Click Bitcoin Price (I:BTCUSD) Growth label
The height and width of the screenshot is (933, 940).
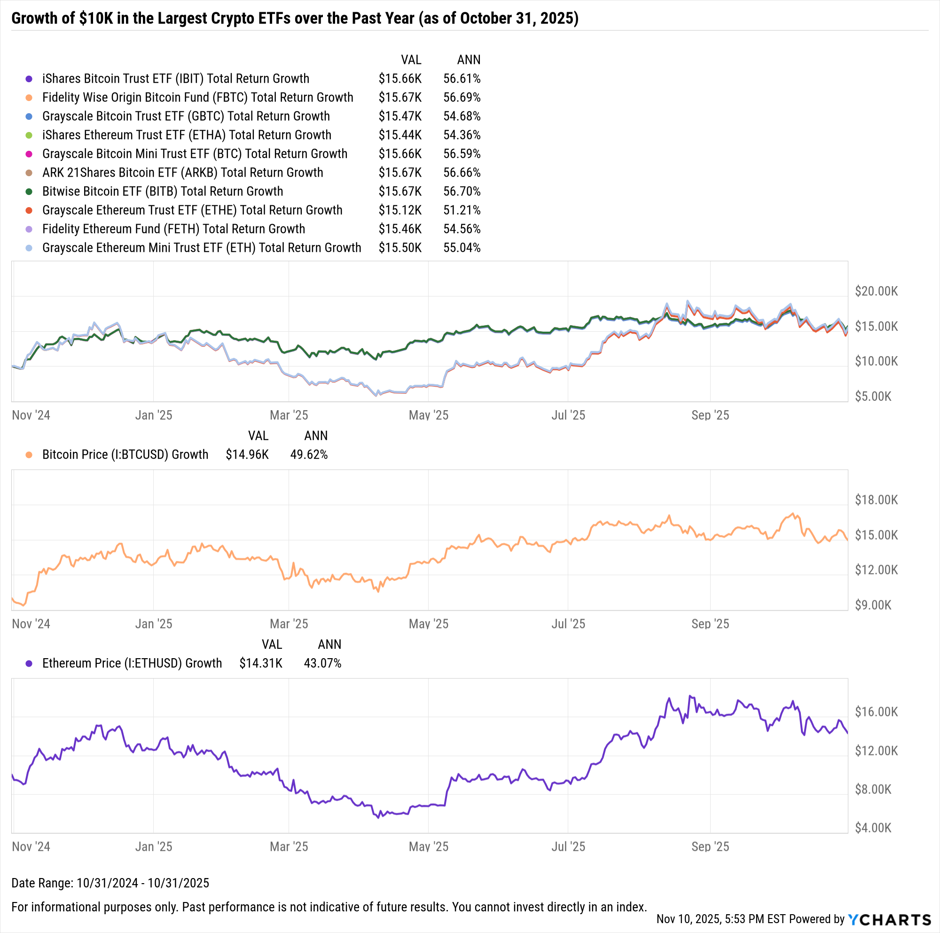coord(125,455)
